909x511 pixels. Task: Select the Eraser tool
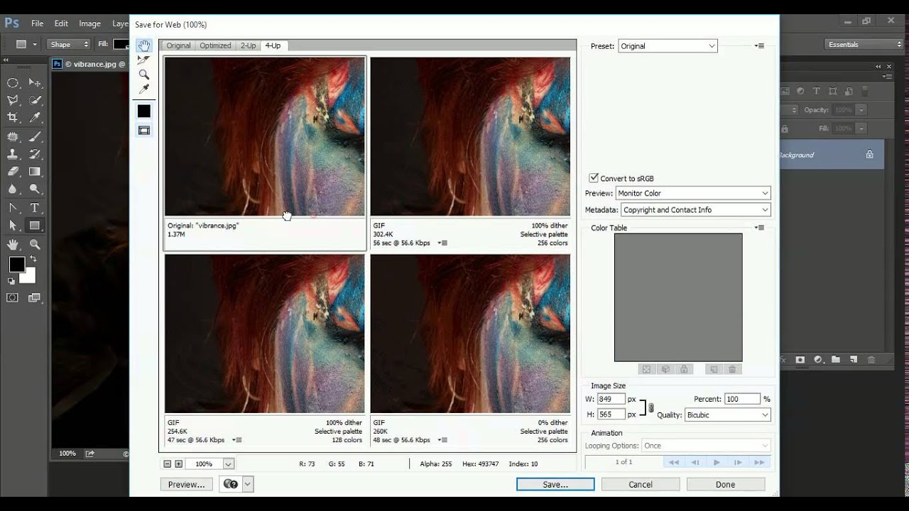point(13,172)
